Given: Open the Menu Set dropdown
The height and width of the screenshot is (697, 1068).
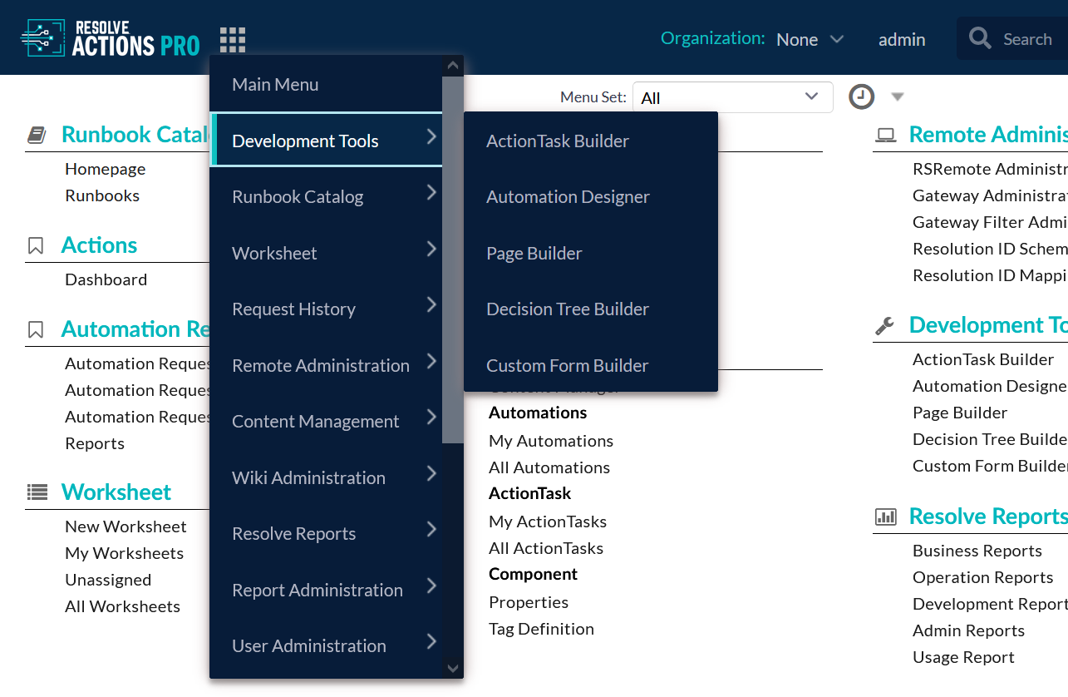Looking at the screenshot, I should pyautogui.click(x=732, y=97).
